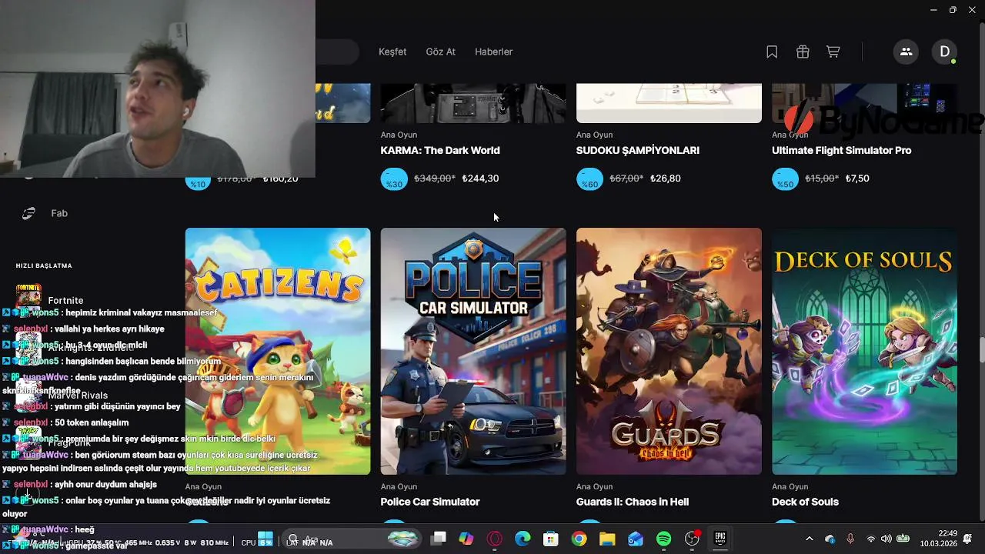Open the clock showing 22:49
Image resolution: width=985 pixels, height=554 pixels.
point(937,533)
